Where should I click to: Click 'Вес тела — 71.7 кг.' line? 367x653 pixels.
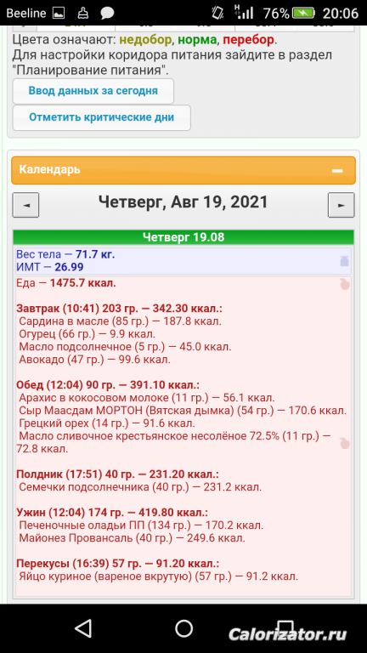[65, 254]
